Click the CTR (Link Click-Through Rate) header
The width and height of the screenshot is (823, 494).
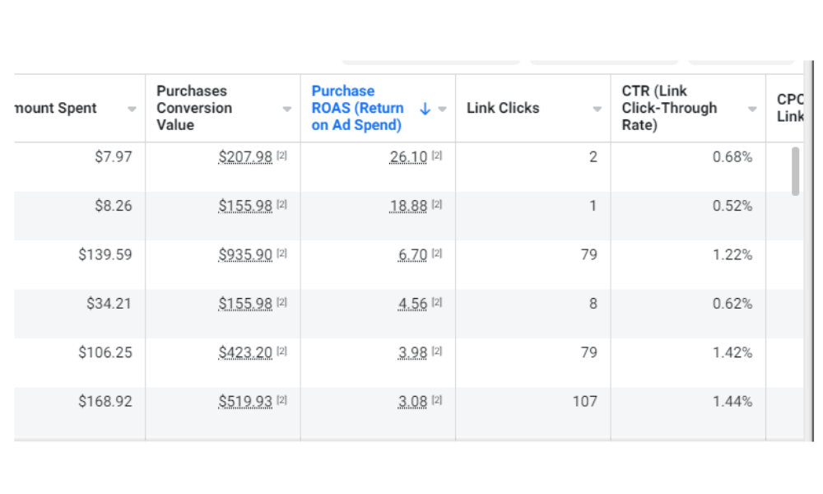click(669, 108)
